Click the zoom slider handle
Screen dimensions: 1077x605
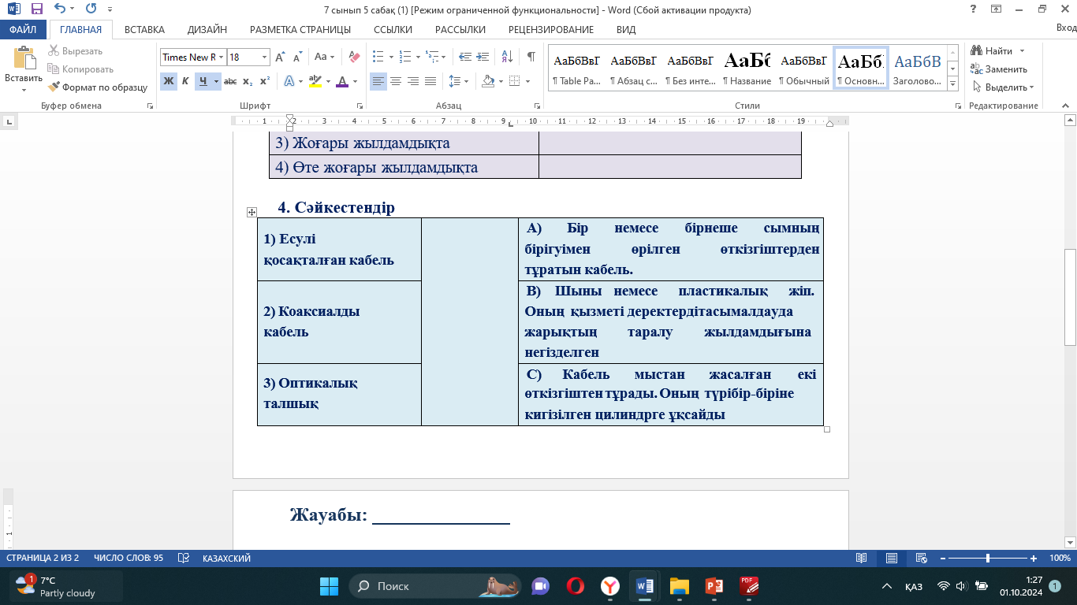pyautogui.click(x=988, y=558)
